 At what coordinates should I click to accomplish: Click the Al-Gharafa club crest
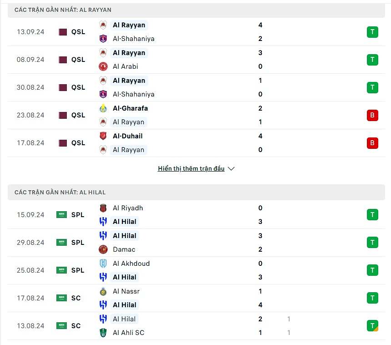pos(103,108)
